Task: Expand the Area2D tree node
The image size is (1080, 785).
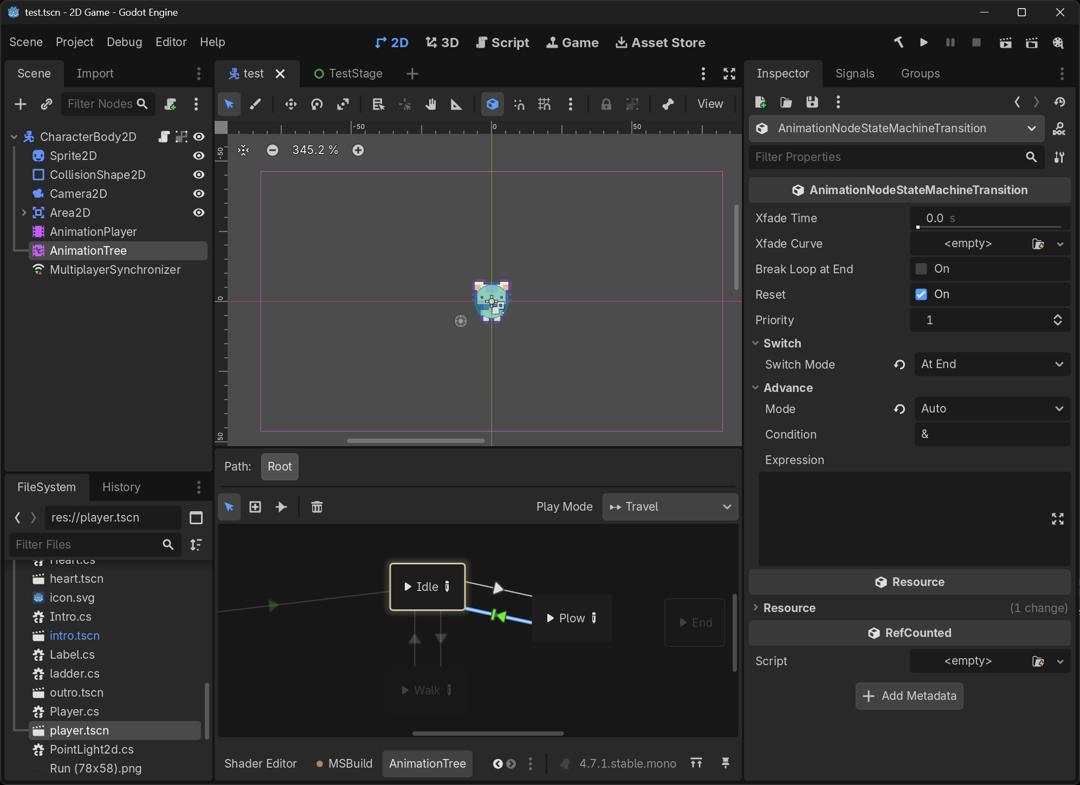Action: tap(24, 213)
